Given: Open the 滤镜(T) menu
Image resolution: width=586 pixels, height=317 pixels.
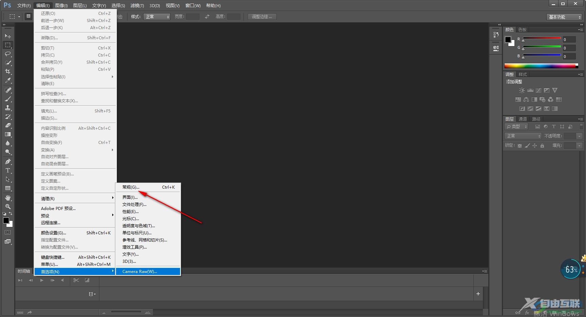Looking at the screenshot, I should point(137,5).
